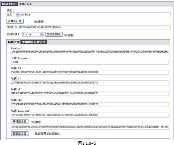Click the 私钥 P value field
This screenshot has width=174, height=145.
click(89, 72)
